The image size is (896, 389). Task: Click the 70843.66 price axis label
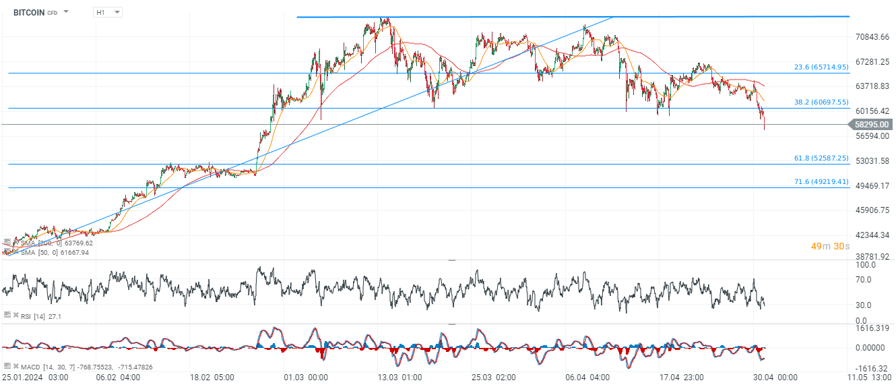(x=872, y=36)
